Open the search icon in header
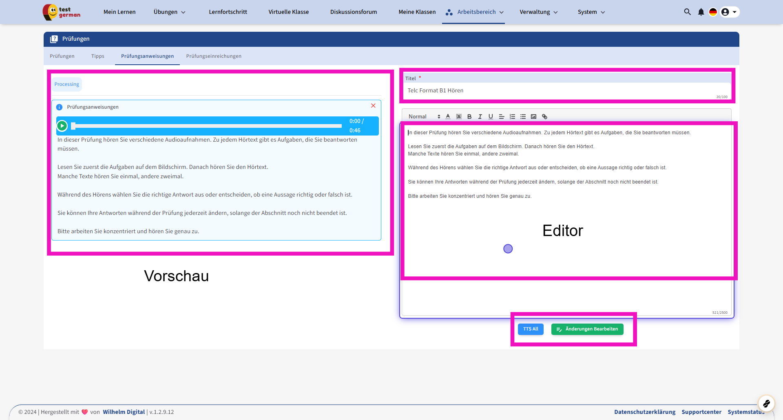 click(x=687, y=12)
